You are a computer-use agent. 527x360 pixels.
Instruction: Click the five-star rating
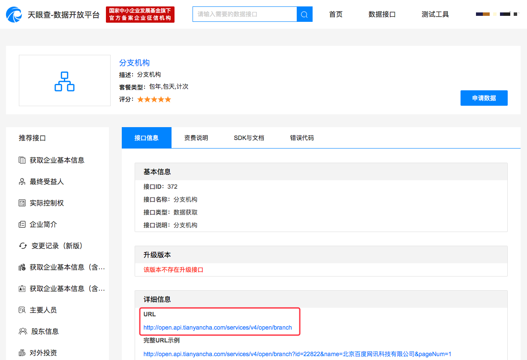pyautogui.click(x=154, y=99)
